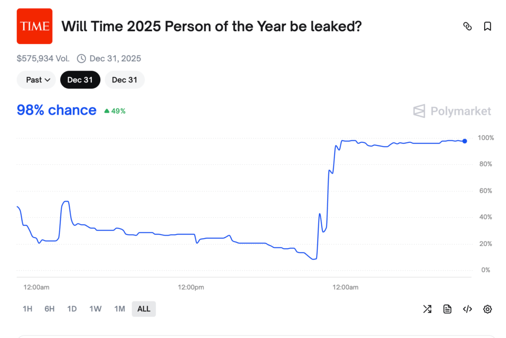Open the chart settings gear
This screenshot has width=506, height=338.
click(x=487, y=309)
